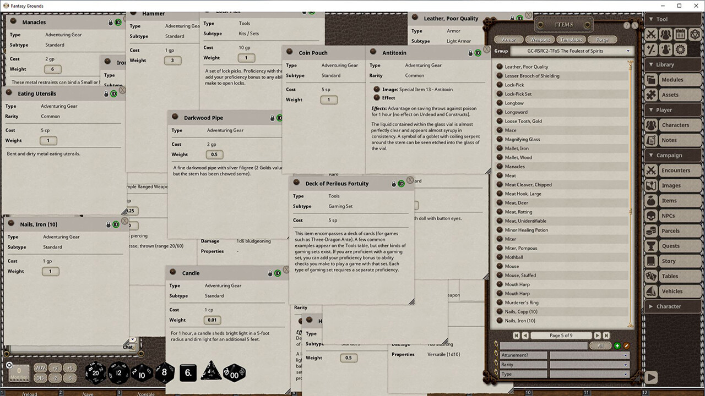Roll the black d20 die
Screen dimensions: 705x396
[x=95, y=372]
